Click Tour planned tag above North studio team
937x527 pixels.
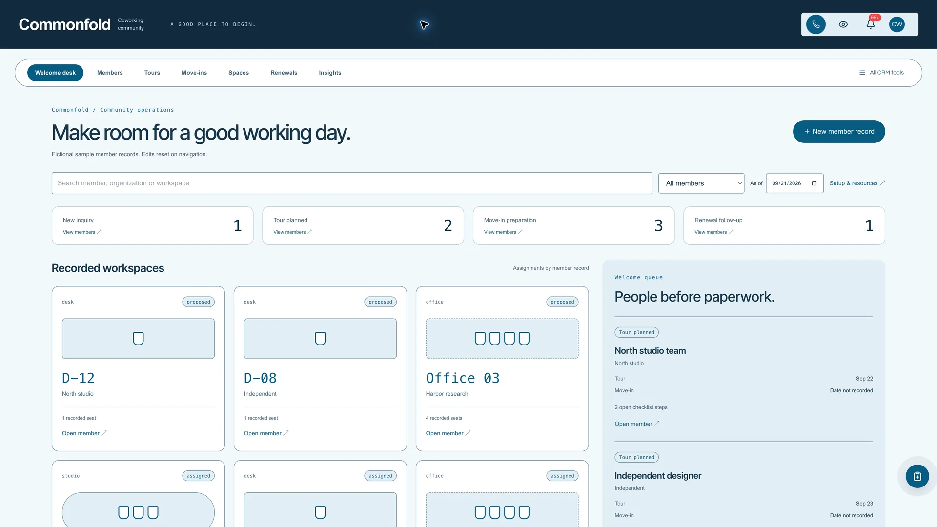636,332
